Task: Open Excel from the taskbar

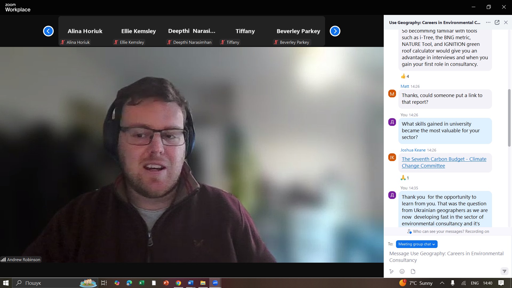Action: point(142,283)
